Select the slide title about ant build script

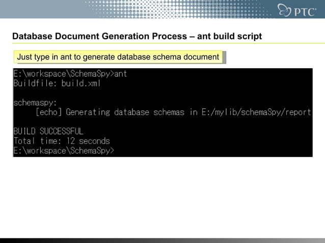pos(137,36)
